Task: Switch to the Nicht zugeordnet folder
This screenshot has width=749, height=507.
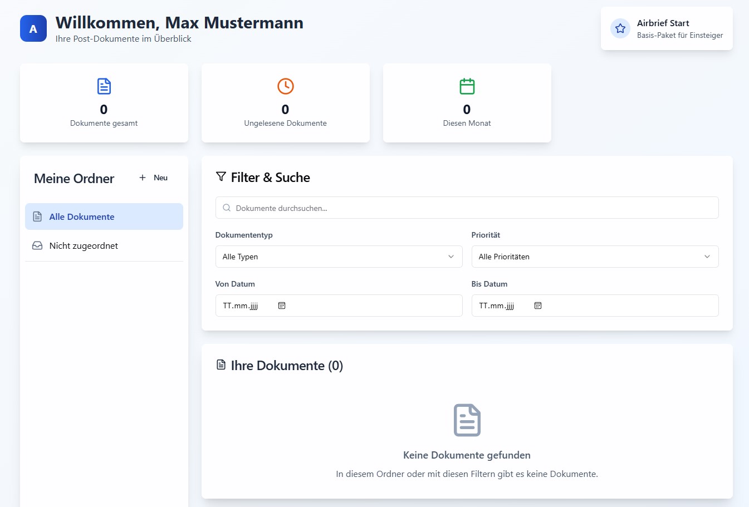Action: click(x=104, y=245)
